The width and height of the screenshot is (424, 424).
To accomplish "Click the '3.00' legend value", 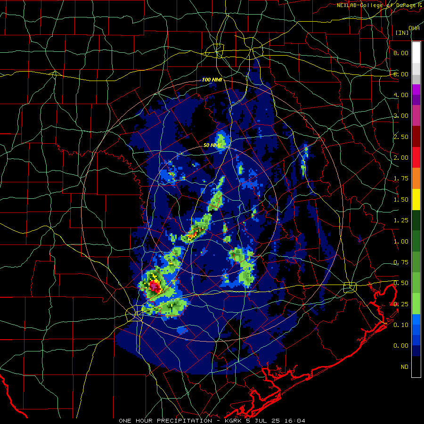I will 401,116.
